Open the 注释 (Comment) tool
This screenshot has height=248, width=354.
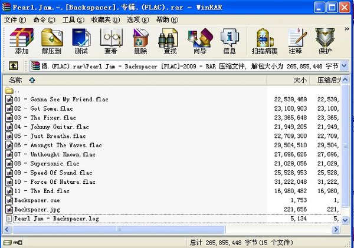[296, 41]
